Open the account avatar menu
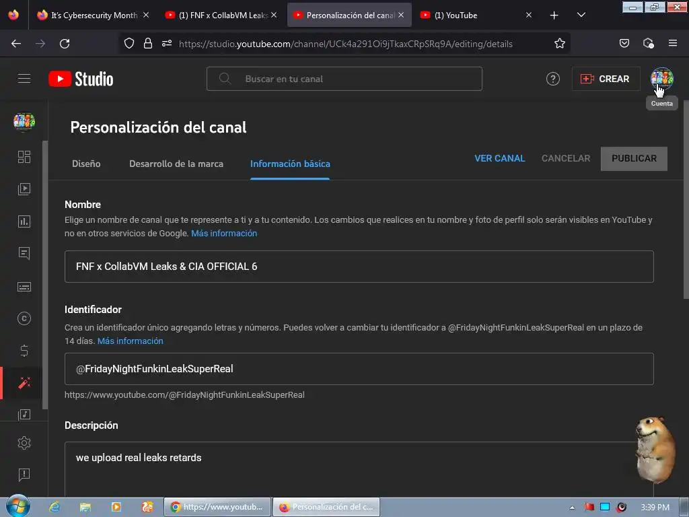The width and height of the screenshot is (689, 517). pyautogui.click(x=662, y=79)
